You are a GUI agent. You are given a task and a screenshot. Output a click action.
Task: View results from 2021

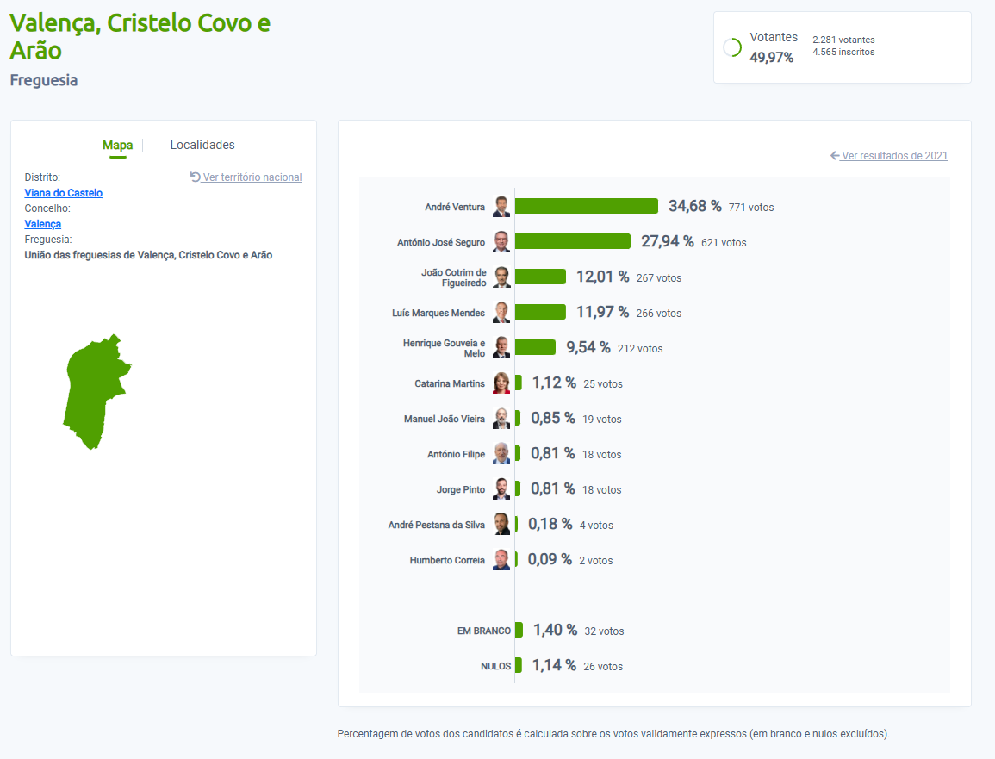894,156
